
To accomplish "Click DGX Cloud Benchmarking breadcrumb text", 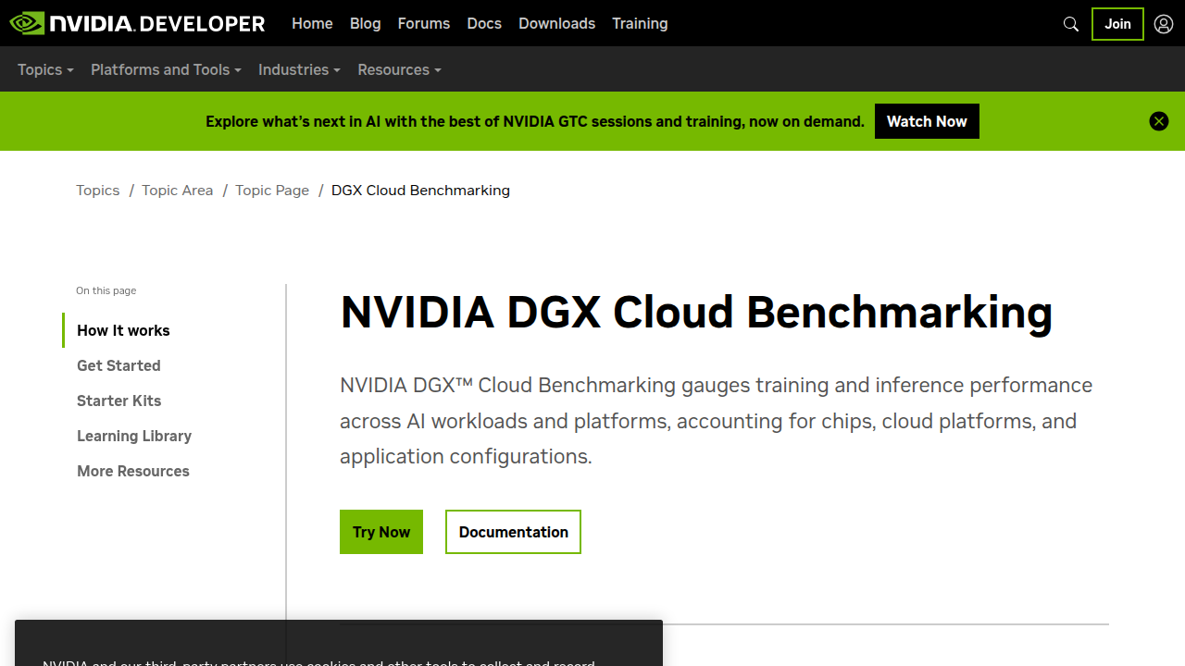I will (x=420, y=190).
